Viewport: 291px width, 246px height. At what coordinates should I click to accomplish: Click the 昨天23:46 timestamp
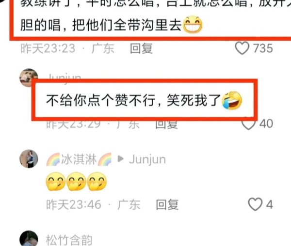pyautogui.click(x=74, y=204)
